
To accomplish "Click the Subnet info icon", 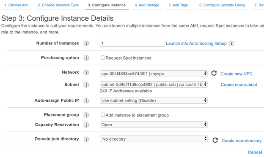I will [x=86, y=85].
